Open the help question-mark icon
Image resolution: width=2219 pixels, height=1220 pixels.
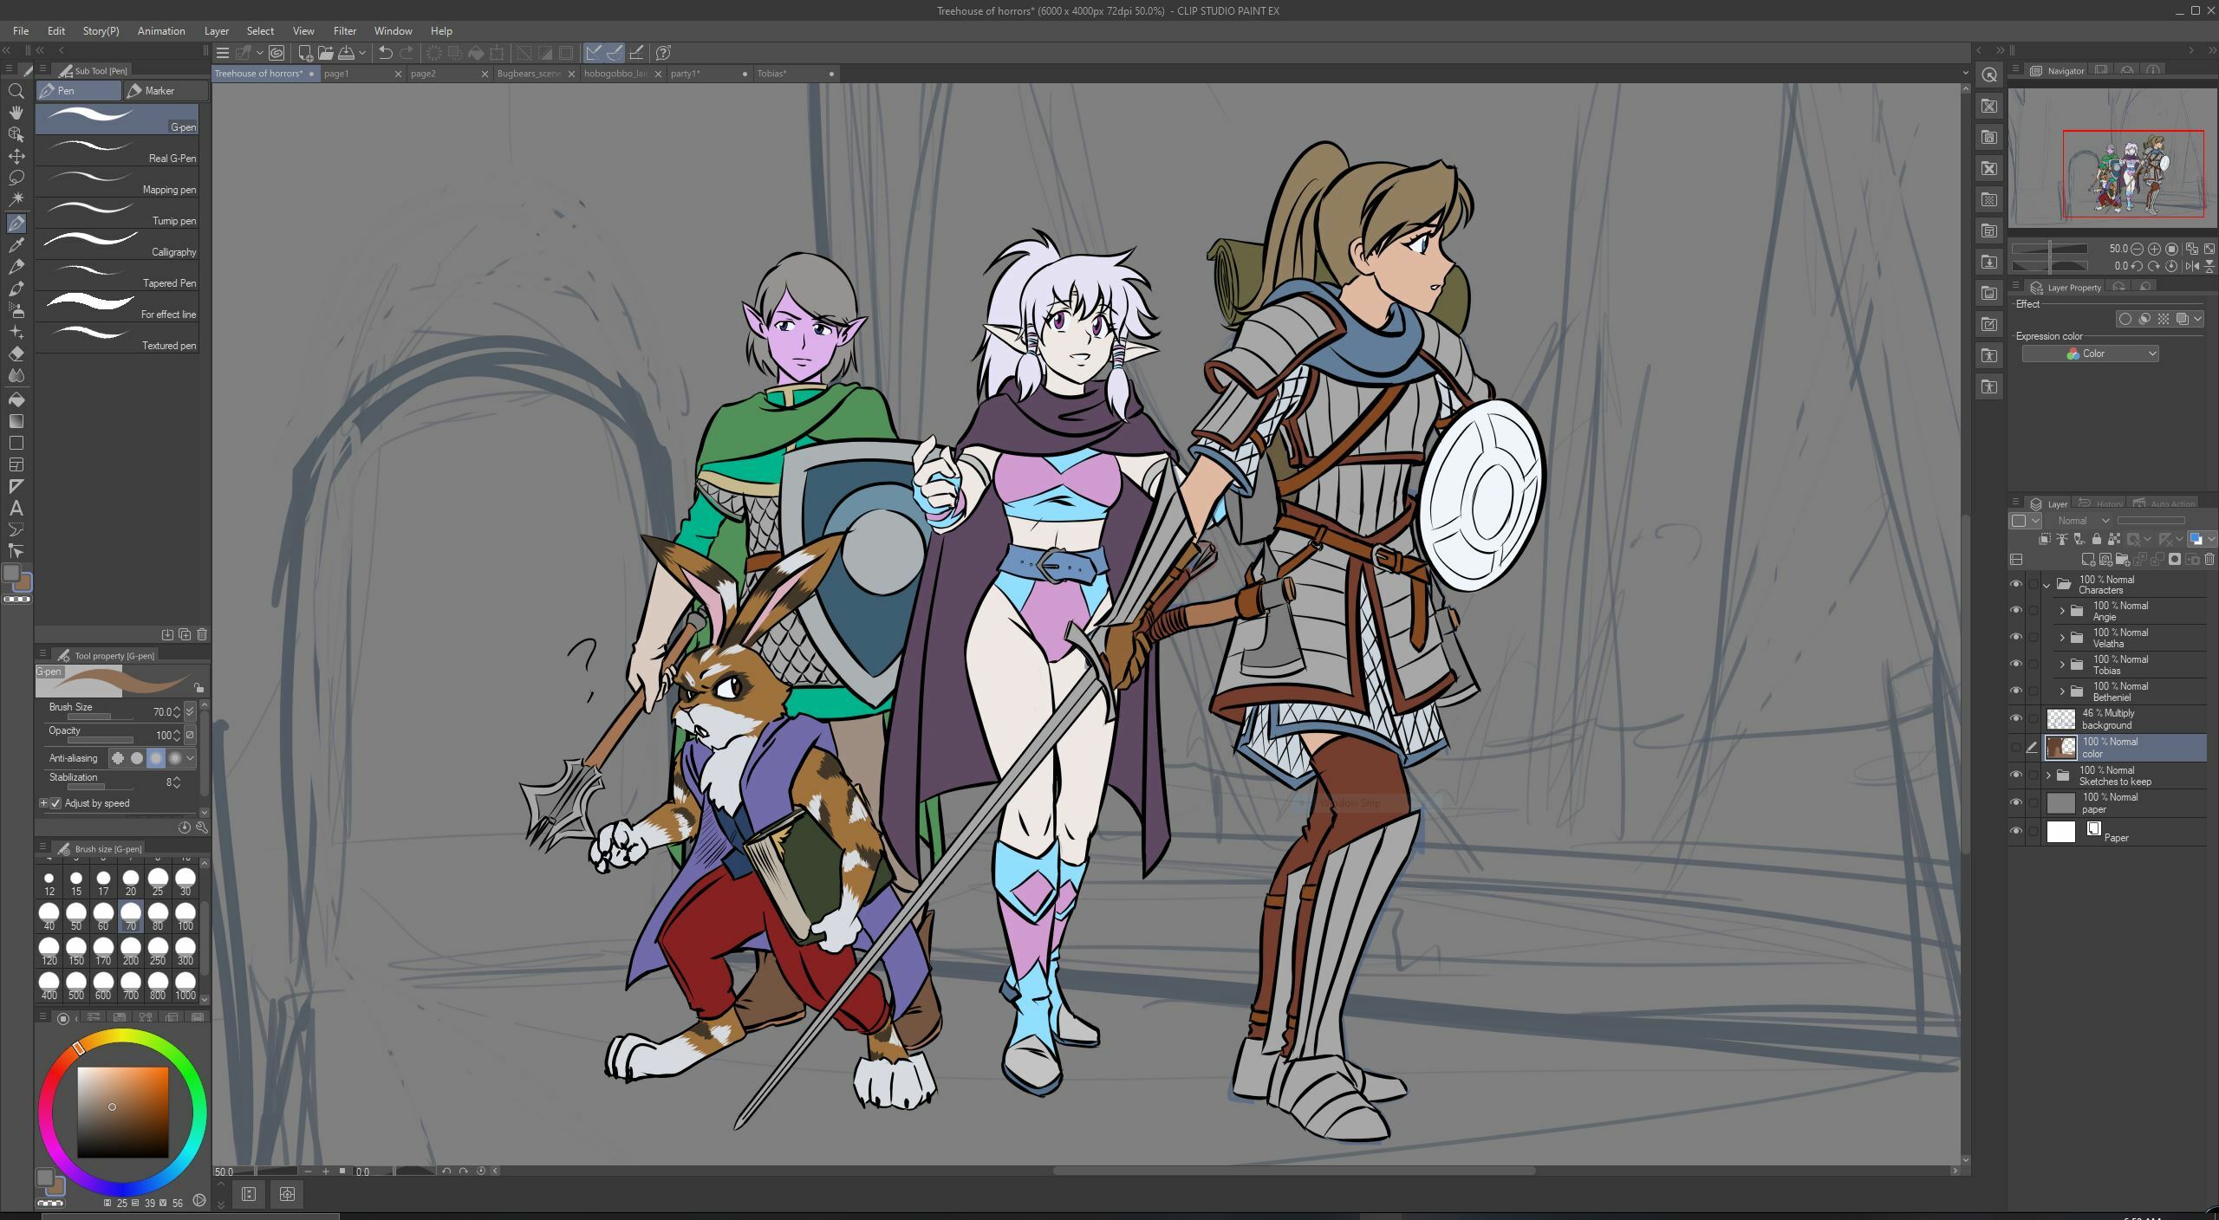click(x=663, y=53)
